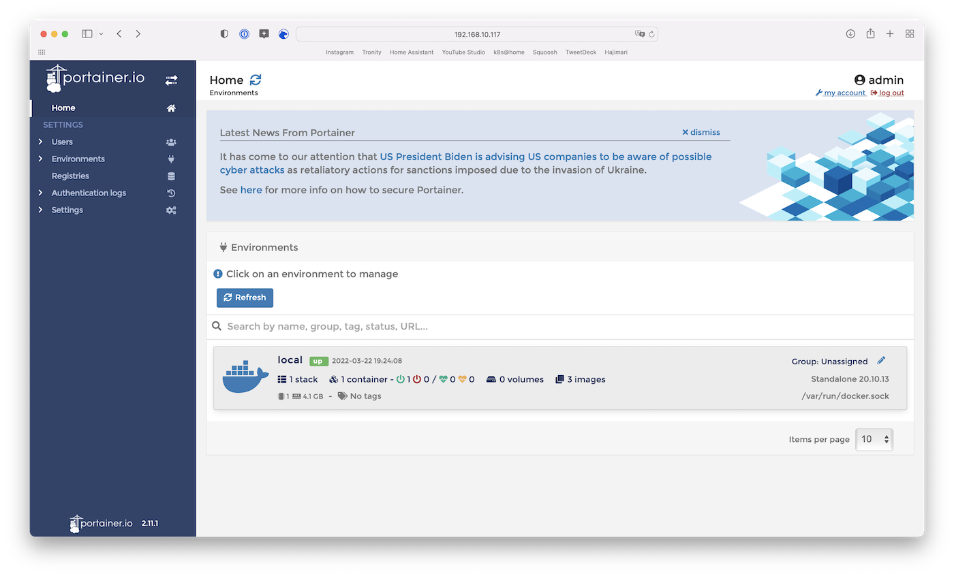Expand the Users sidebar entry

(x=41, y=142)
